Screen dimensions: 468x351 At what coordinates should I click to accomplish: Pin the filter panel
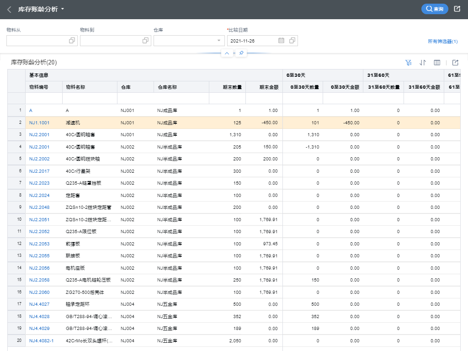pos(241,53)
